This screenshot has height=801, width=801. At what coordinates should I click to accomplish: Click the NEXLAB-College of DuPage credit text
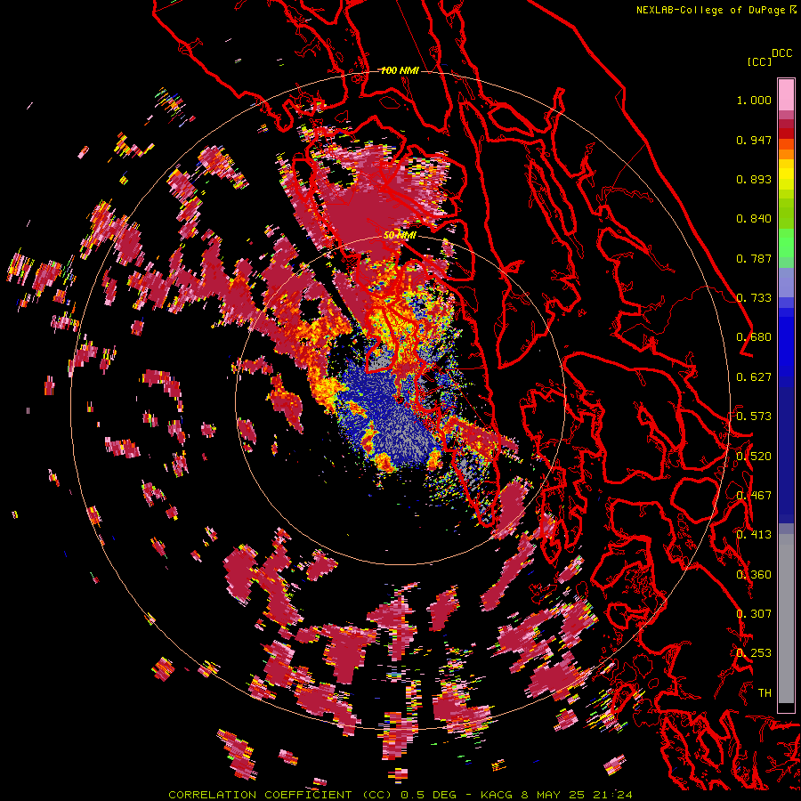pos(712,10)
